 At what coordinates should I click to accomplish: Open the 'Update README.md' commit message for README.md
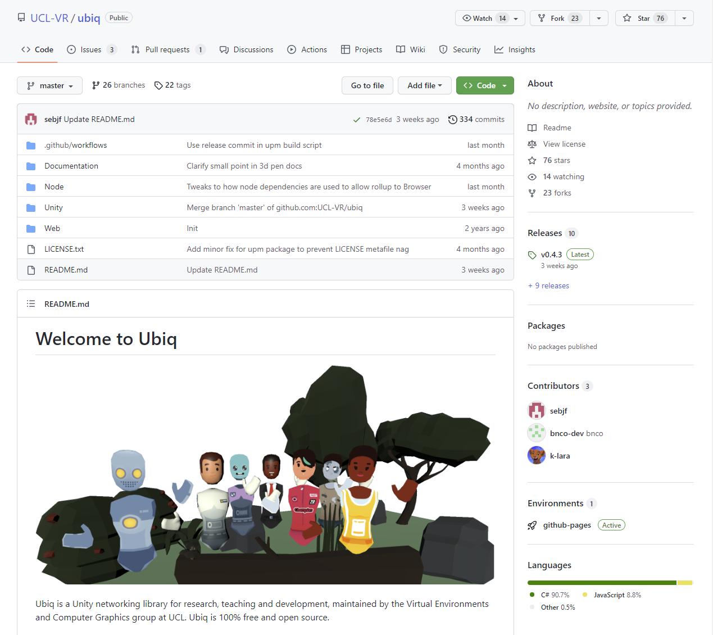(x=222, y=270)
